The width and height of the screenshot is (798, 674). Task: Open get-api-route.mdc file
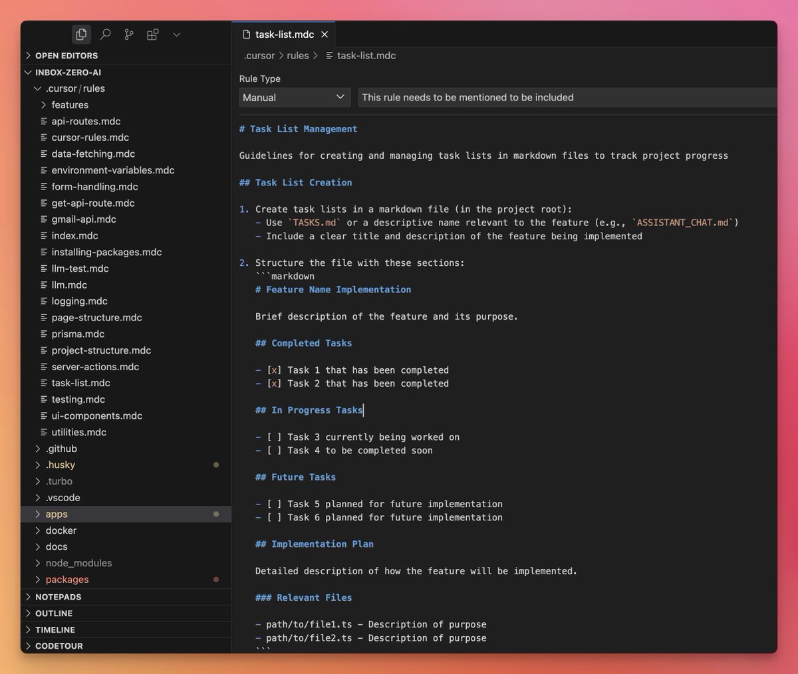[x=126, y=203]
